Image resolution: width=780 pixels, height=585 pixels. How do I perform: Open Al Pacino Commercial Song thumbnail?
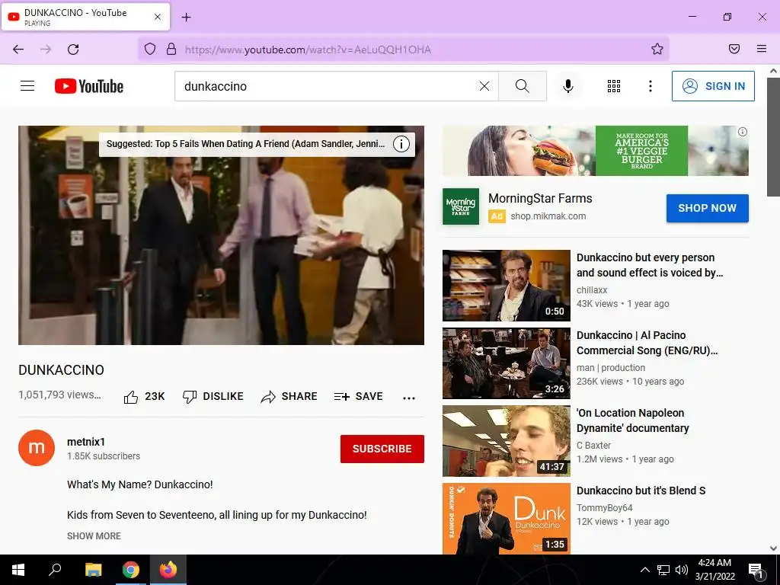[507, 363]
